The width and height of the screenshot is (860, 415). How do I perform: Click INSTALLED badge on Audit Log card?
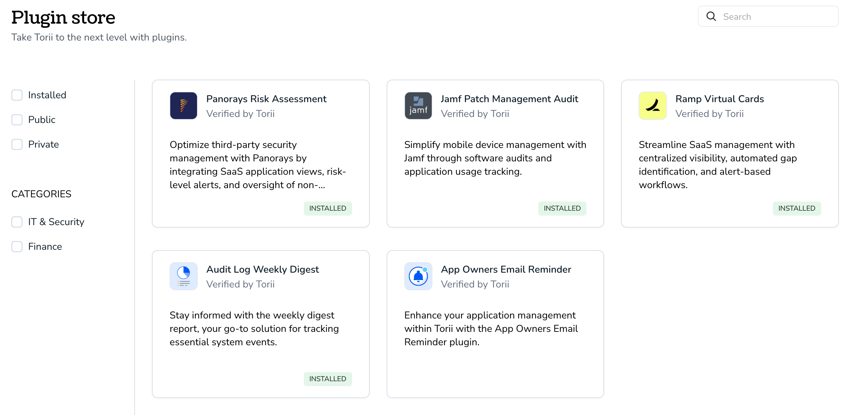pos(328,379)
